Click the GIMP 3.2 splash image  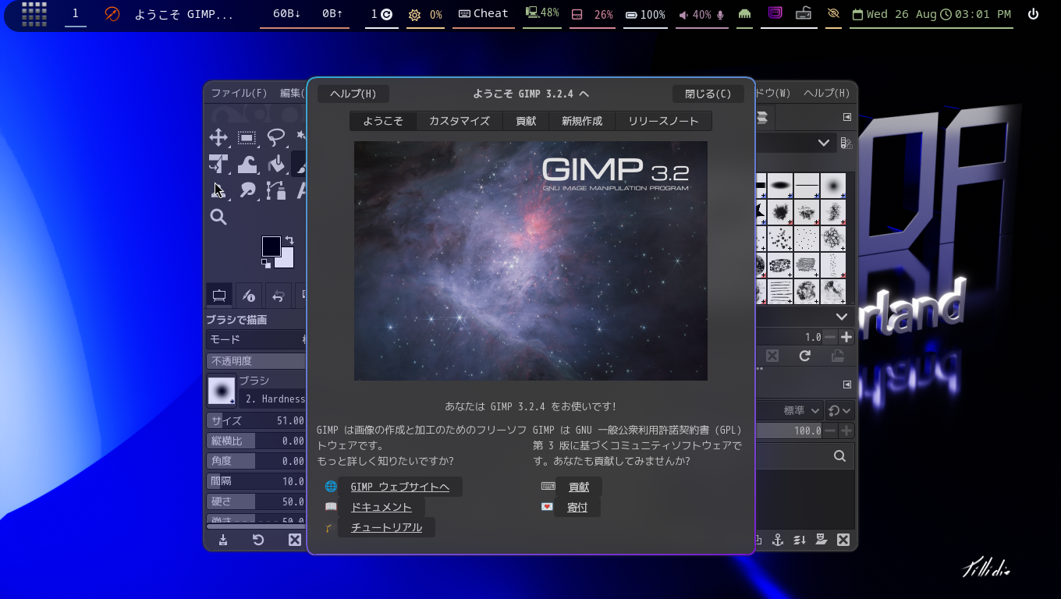tap(530, 261)
